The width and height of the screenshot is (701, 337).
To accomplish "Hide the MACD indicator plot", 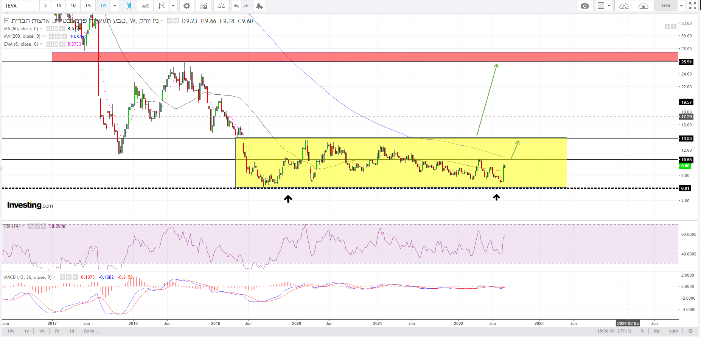I will pos(62,277).
